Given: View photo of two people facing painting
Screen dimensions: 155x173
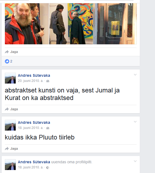Looking at the screenshot, I should point(71,24).
